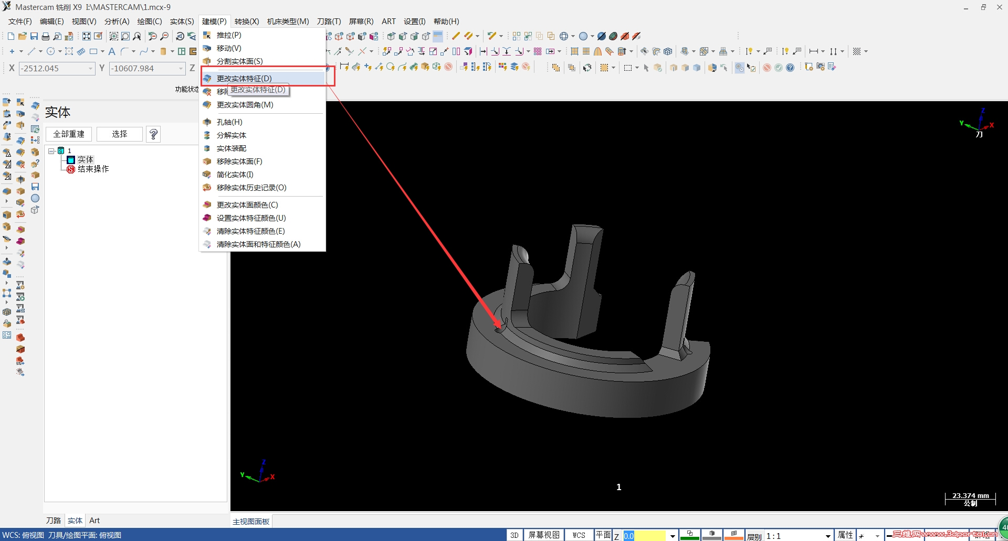The width and height of the screenshot is (1008, 541).
Task: Toggle the 3D mode button in status bar
Action: (x=514, y=535)
